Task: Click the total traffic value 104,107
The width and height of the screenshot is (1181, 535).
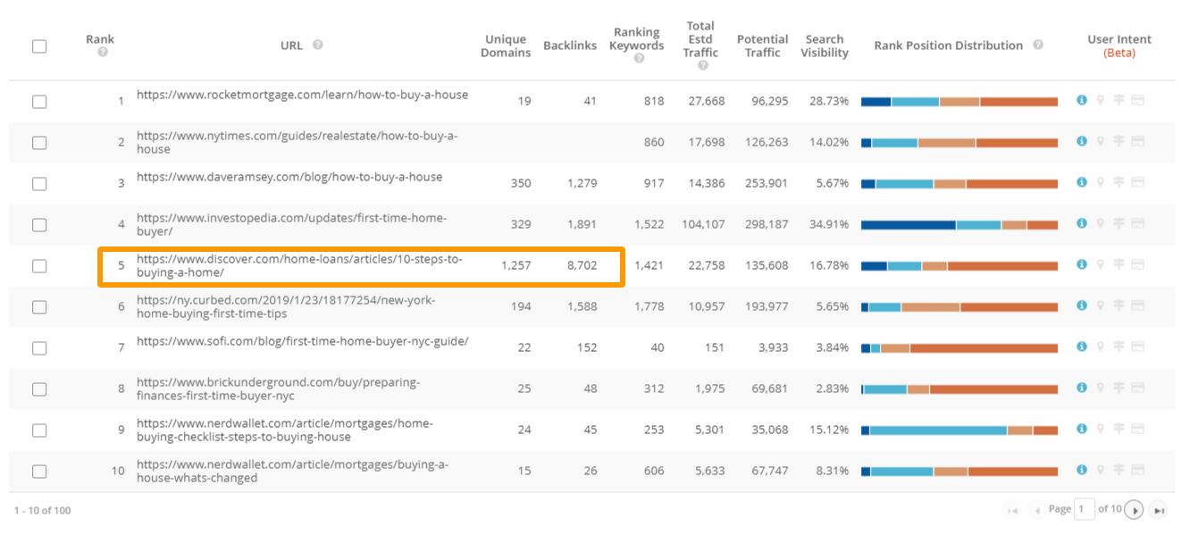Action: pyautogui.click(x=703, y=225)
